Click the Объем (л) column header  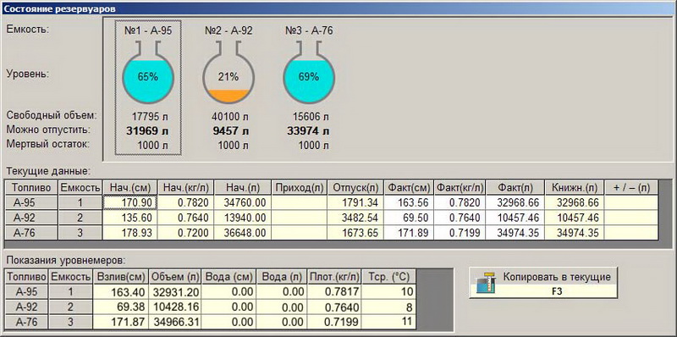[175, 277]
